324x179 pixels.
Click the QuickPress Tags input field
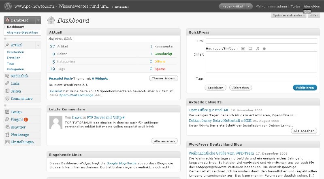[261, 78]
